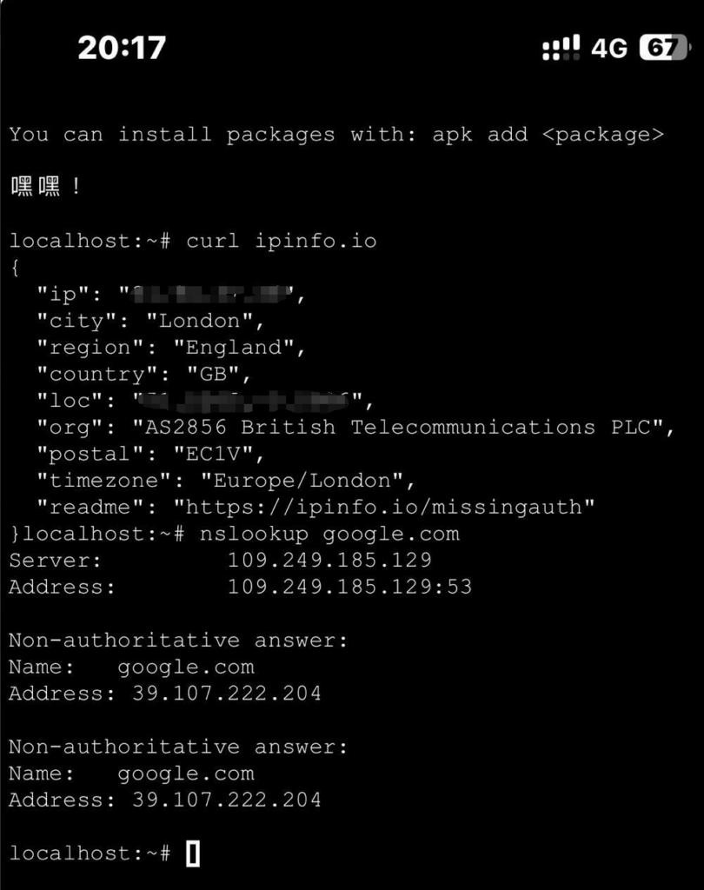Image resolution: width=704 pixels, height=890 pixels.
Task: Tap the first 'Non-authoritative answer:' heading
Action: click(178, 641)
